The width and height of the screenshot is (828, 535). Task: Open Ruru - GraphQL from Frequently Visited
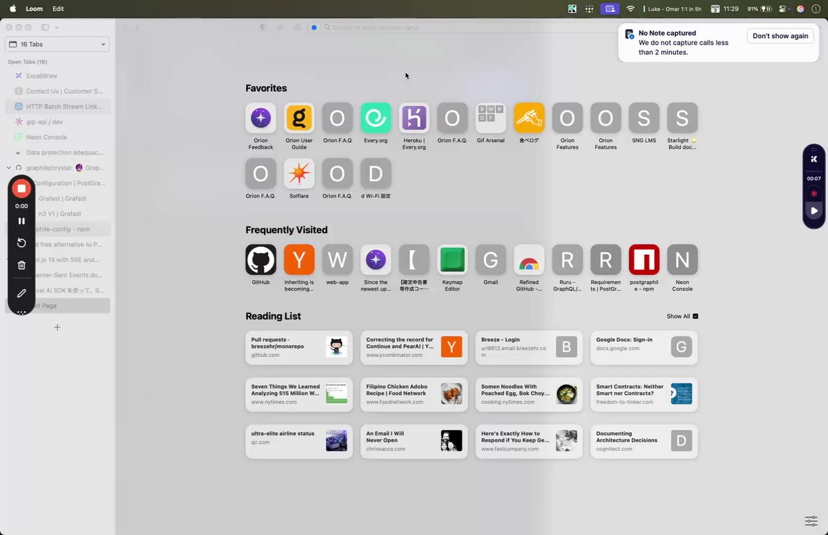click(567, 268)
